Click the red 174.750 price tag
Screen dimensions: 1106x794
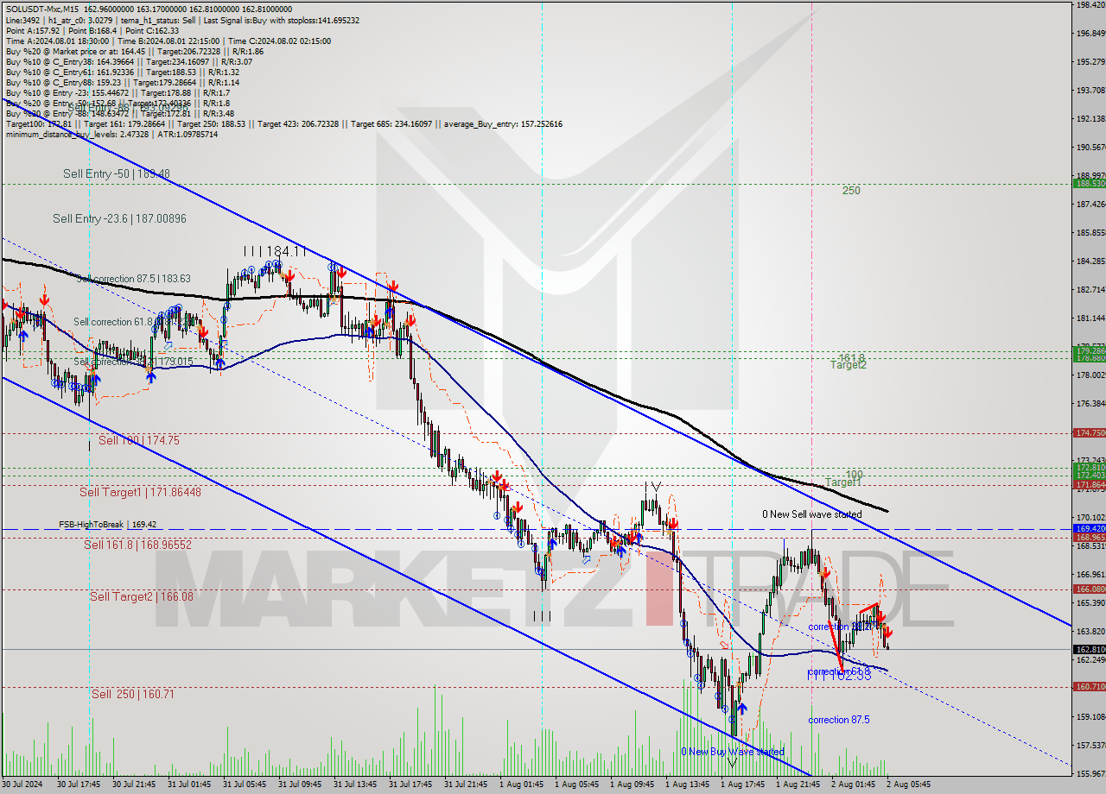coord(1089,432)
